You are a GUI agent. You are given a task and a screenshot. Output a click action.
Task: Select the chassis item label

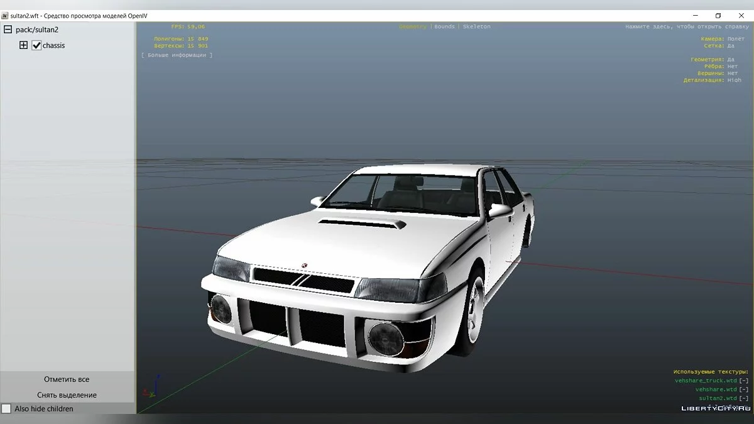(53, 45)
